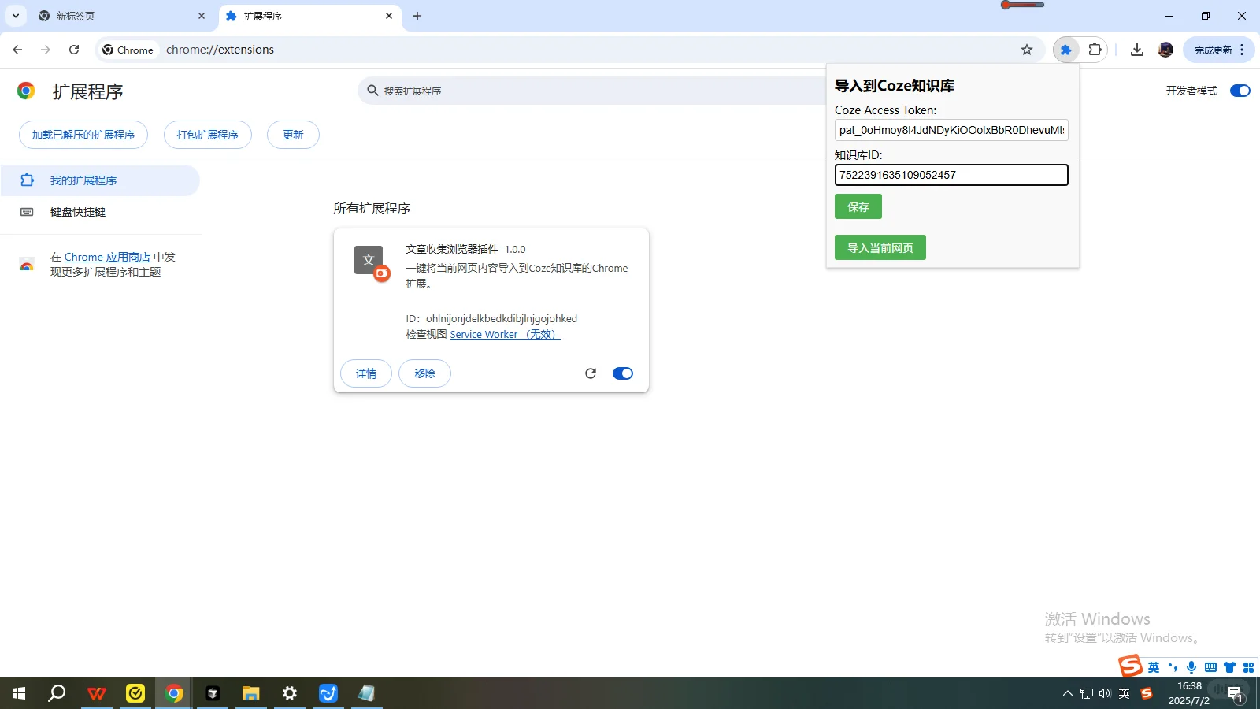
Task: Click the Coze Access Token field
Action: point(951,130)
